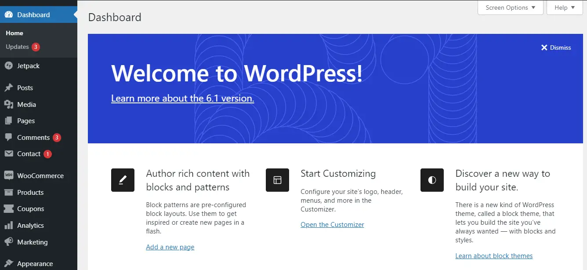This screenshot has width=587, height=270.
Task: Select Home in the Dashboard submenu
Action: click(x=14, y=33)
